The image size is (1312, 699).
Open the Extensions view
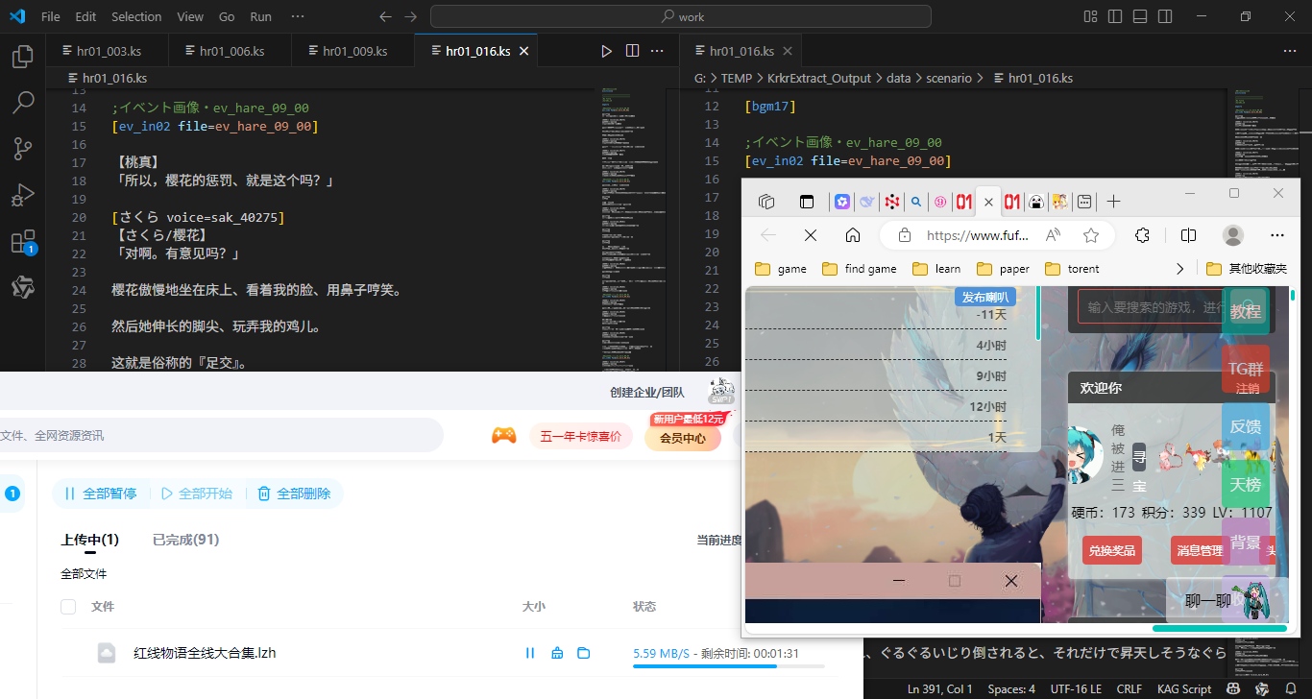tap(23, 241)
